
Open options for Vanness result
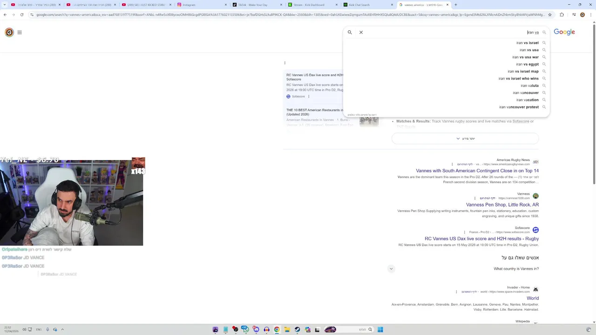pyautogui.click(x=475, y=198)
